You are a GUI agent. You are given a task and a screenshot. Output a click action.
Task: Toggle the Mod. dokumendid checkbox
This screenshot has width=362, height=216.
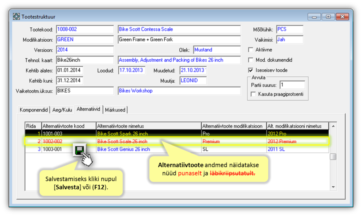click(251, 60)
